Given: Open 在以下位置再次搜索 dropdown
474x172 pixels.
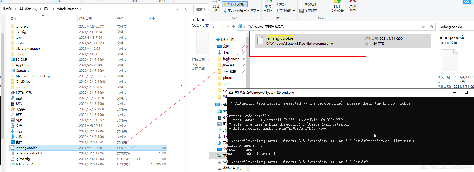Looking at the screenshot, I should (x=241, y=11).
